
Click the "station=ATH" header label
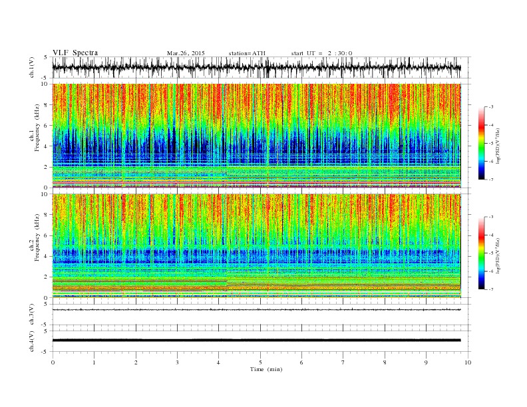pyautogui.click(x=247, y=53)
